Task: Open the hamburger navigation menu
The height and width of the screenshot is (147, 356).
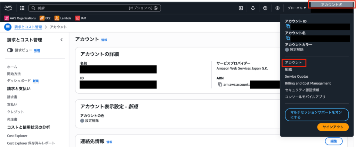Action: coord(8,27)
